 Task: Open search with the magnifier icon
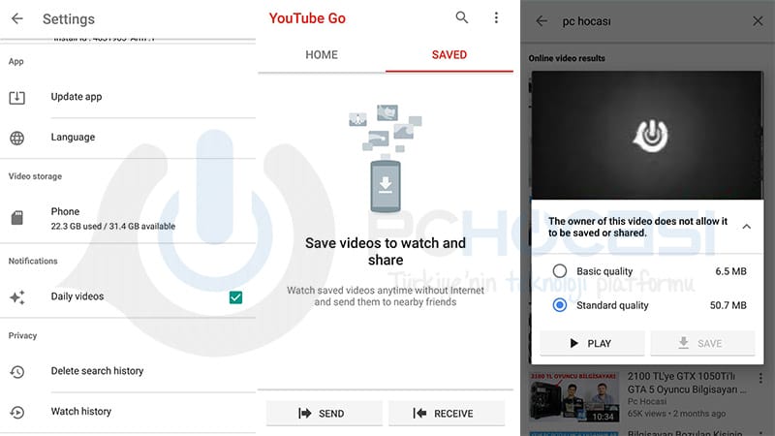click(462, 17)
